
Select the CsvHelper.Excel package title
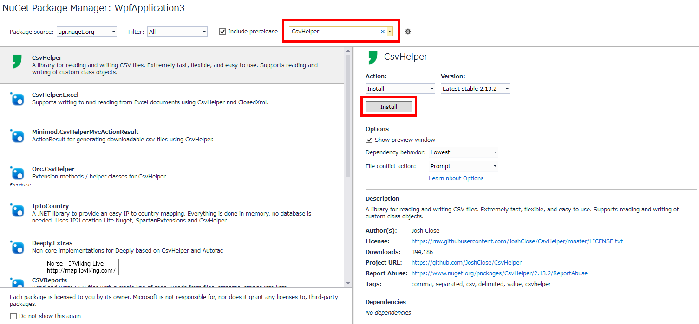(55, 95)
